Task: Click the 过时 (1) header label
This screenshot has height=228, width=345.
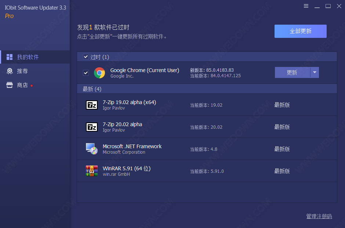Action: point(100,57)
